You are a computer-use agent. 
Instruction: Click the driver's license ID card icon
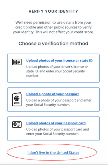[17, 62]
